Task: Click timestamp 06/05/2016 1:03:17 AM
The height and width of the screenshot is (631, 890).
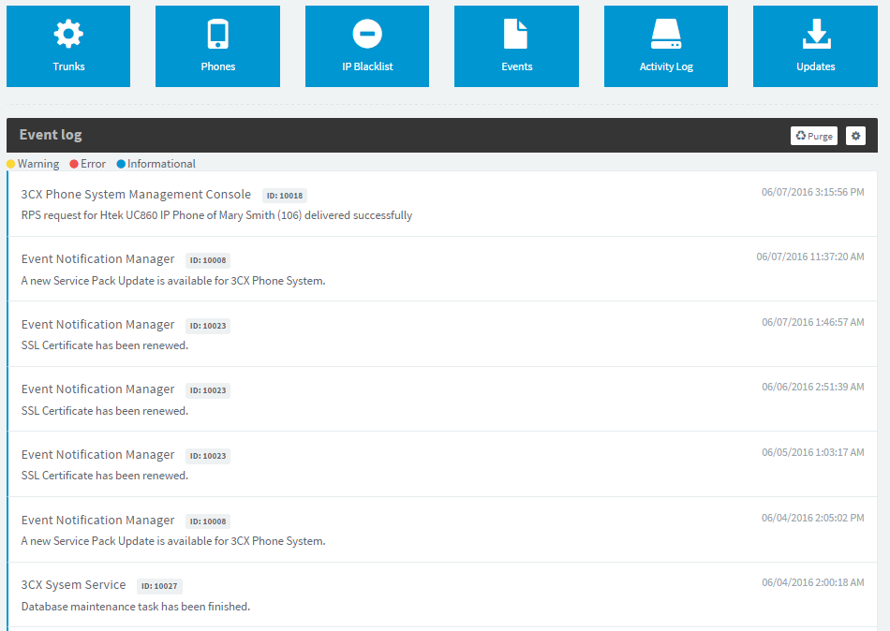Action: pos(813,452)
